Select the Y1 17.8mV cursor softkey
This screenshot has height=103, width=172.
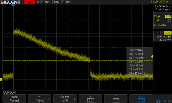(40, 99)
